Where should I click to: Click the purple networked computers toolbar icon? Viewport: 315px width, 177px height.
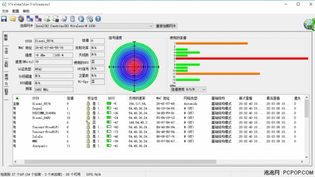click(38, 19)
